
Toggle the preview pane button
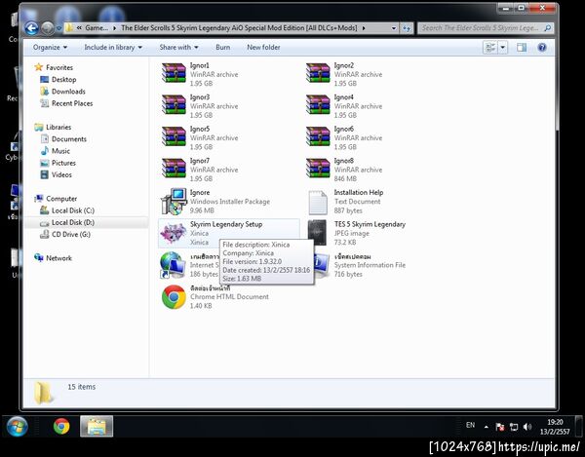pos(522,48)
